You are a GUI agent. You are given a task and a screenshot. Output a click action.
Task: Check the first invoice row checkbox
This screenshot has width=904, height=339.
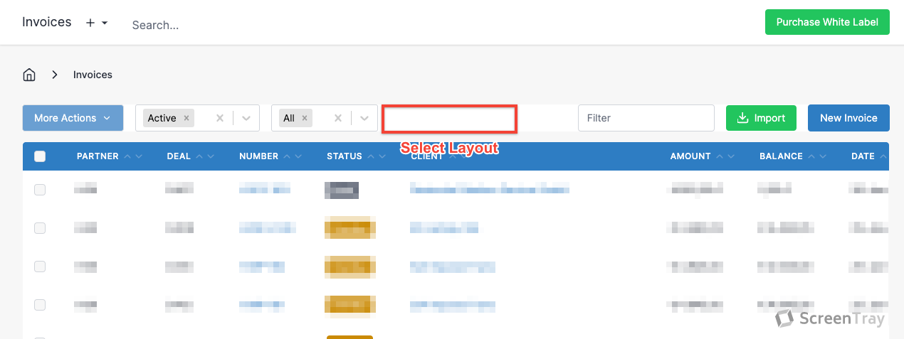[40, 190]
